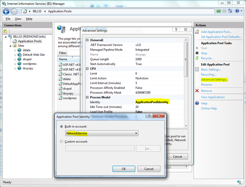Click the View Applications link
Screen dimensions: 246x187
(213, 97)
